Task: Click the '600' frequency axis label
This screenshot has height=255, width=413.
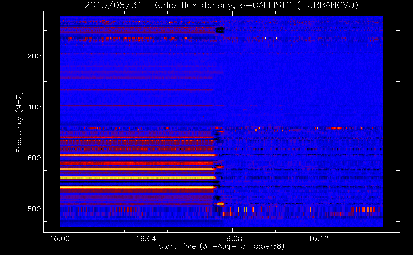Action: point(34,158)
